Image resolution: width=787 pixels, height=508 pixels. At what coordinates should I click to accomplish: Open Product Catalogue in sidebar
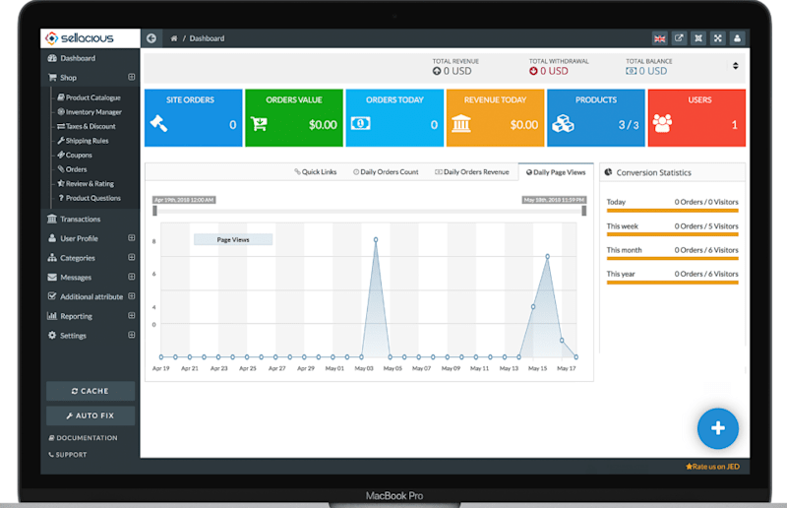click(x=89, y=97)
